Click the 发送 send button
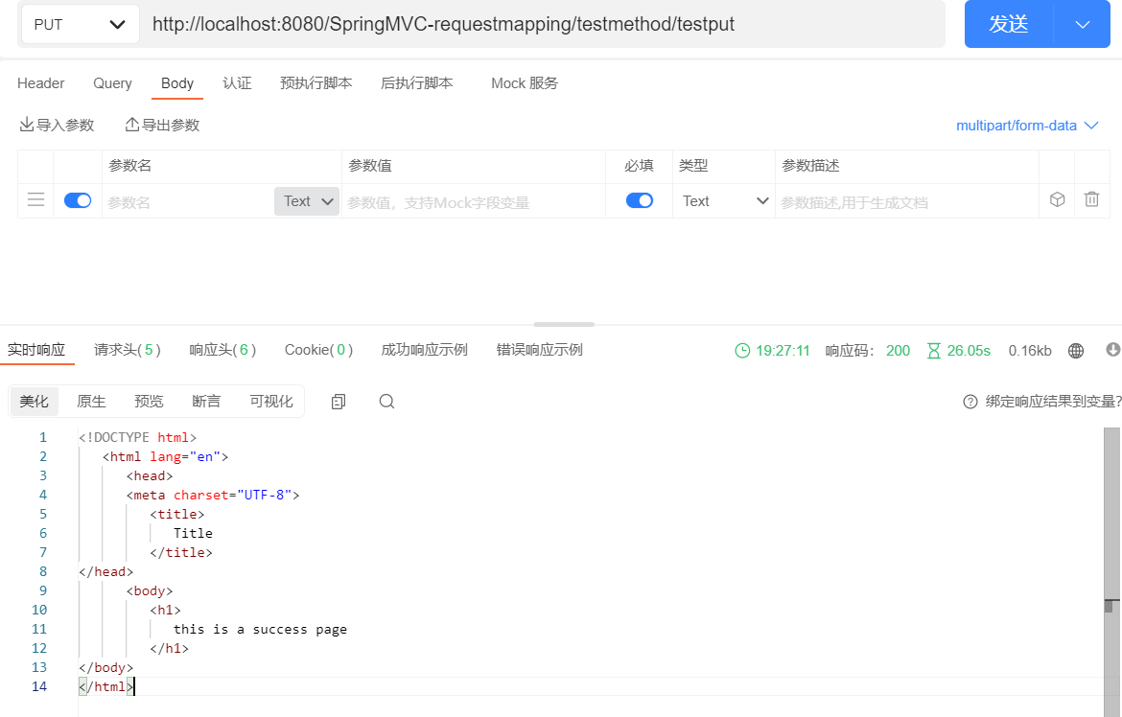The width and height of the screenshot is (1122, 717). pyautogui.click(x=1009, y=24)
